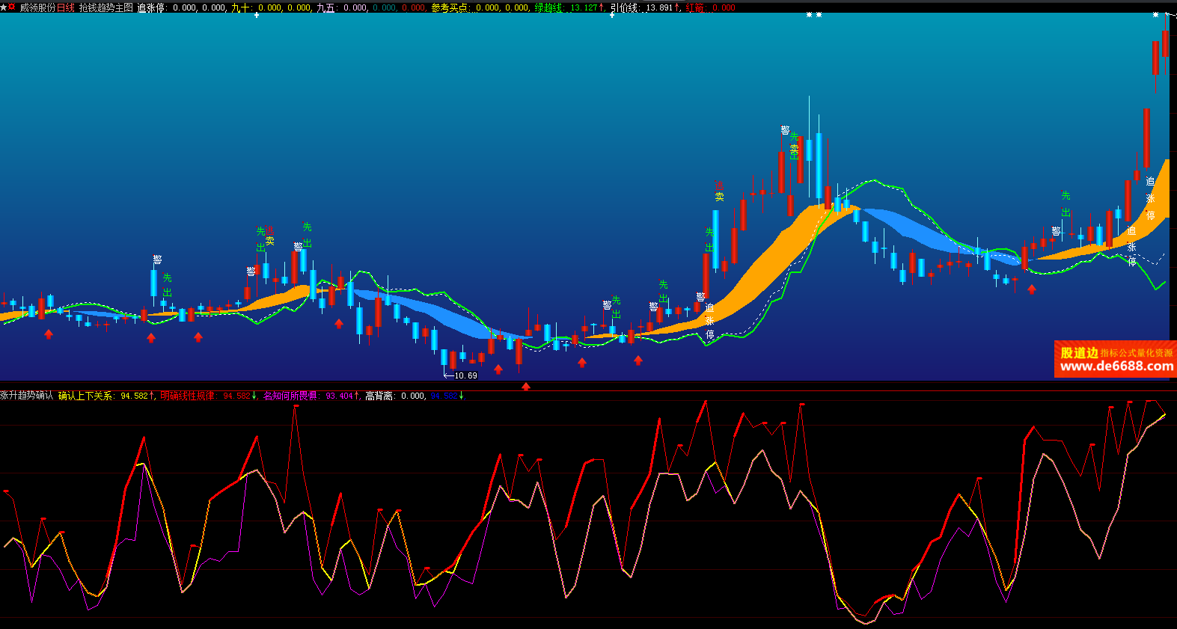The width and height of the screenshot is (1177, 629).
Task: Click the 涨升趋势确认 sub-indicator name
Action: point(27,396)
